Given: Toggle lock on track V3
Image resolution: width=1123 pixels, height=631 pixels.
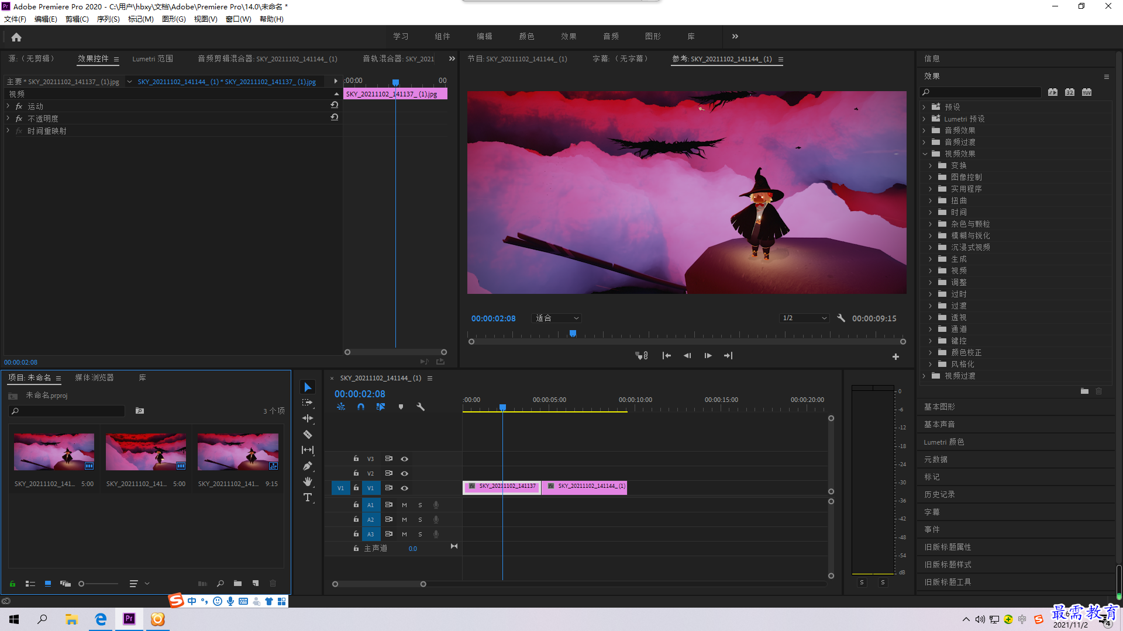Looking at the screenshot, I should (x=356, y=459).
